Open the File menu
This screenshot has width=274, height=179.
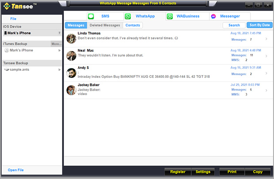[13, 19]
